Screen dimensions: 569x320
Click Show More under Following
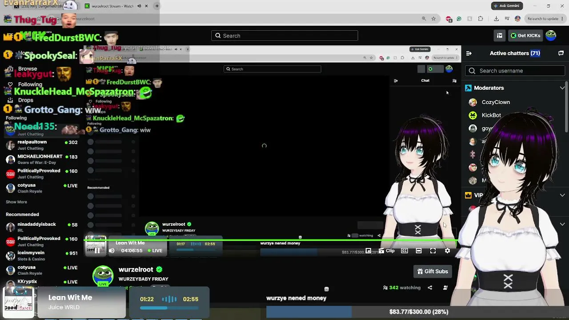pos(16,202)
